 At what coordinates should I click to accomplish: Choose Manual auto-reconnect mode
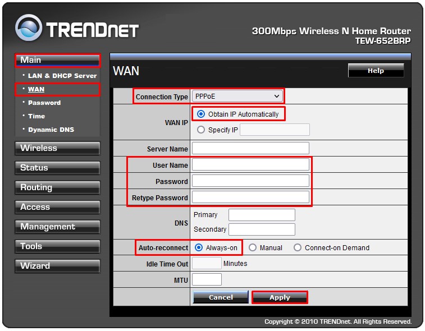click(253, 247)
